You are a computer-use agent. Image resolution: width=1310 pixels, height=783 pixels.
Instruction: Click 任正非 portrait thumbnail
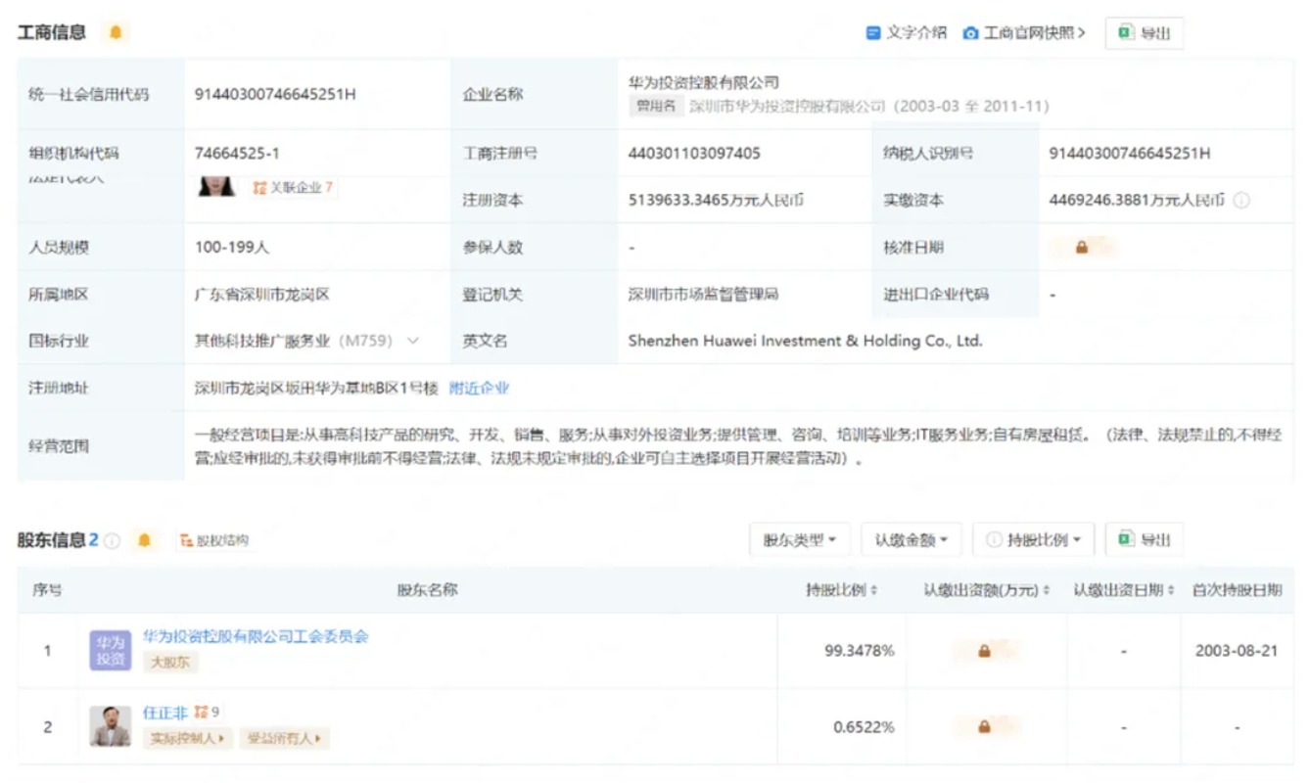(110, 727)
